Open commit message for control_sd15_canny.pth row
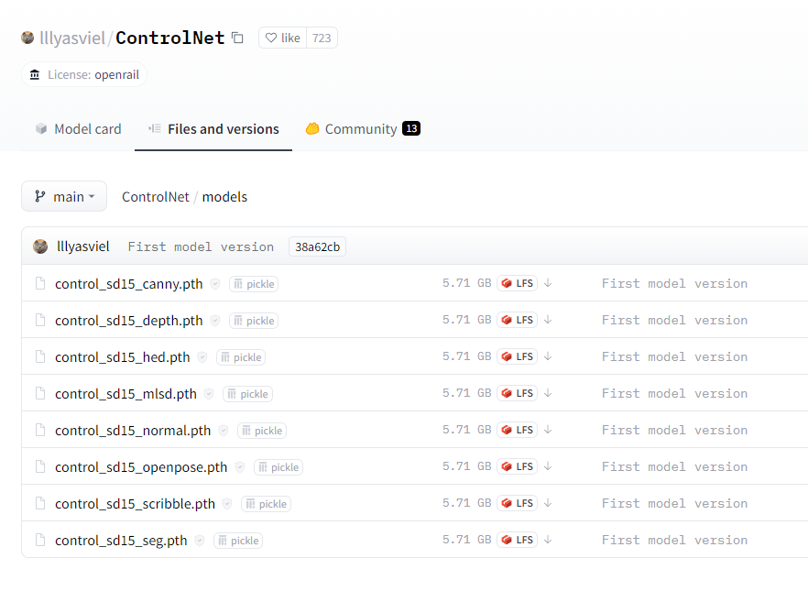 click(x=674, y=283)
